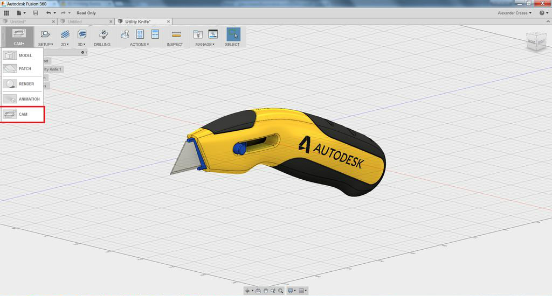Click the Read Only status text
This screenshot has width=552, height=296.
click(x=86, y=13)
